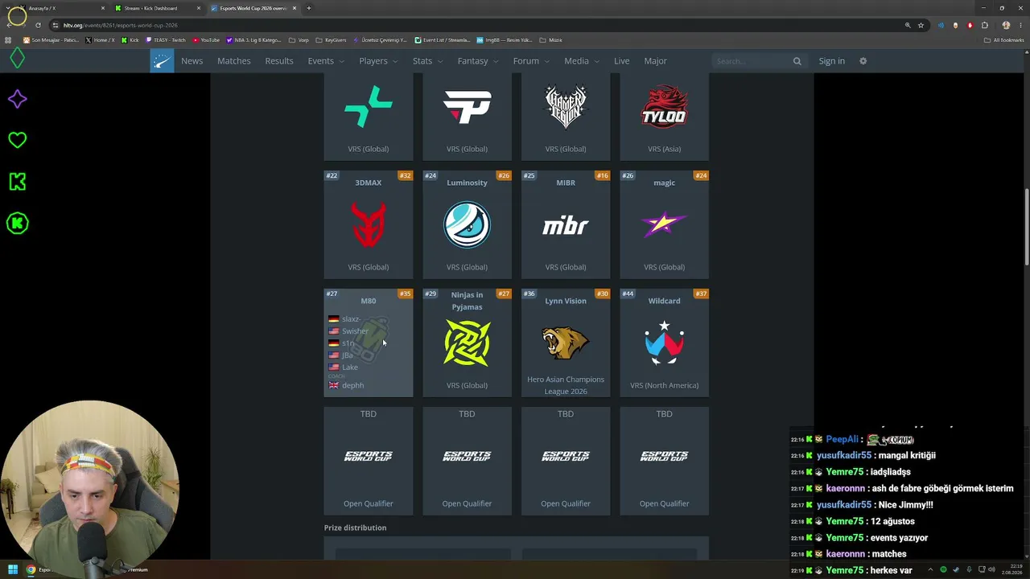This screenshot has height=579, width=1030.
Task: Open the Luminosity team logo
Action: pos(467,224)
